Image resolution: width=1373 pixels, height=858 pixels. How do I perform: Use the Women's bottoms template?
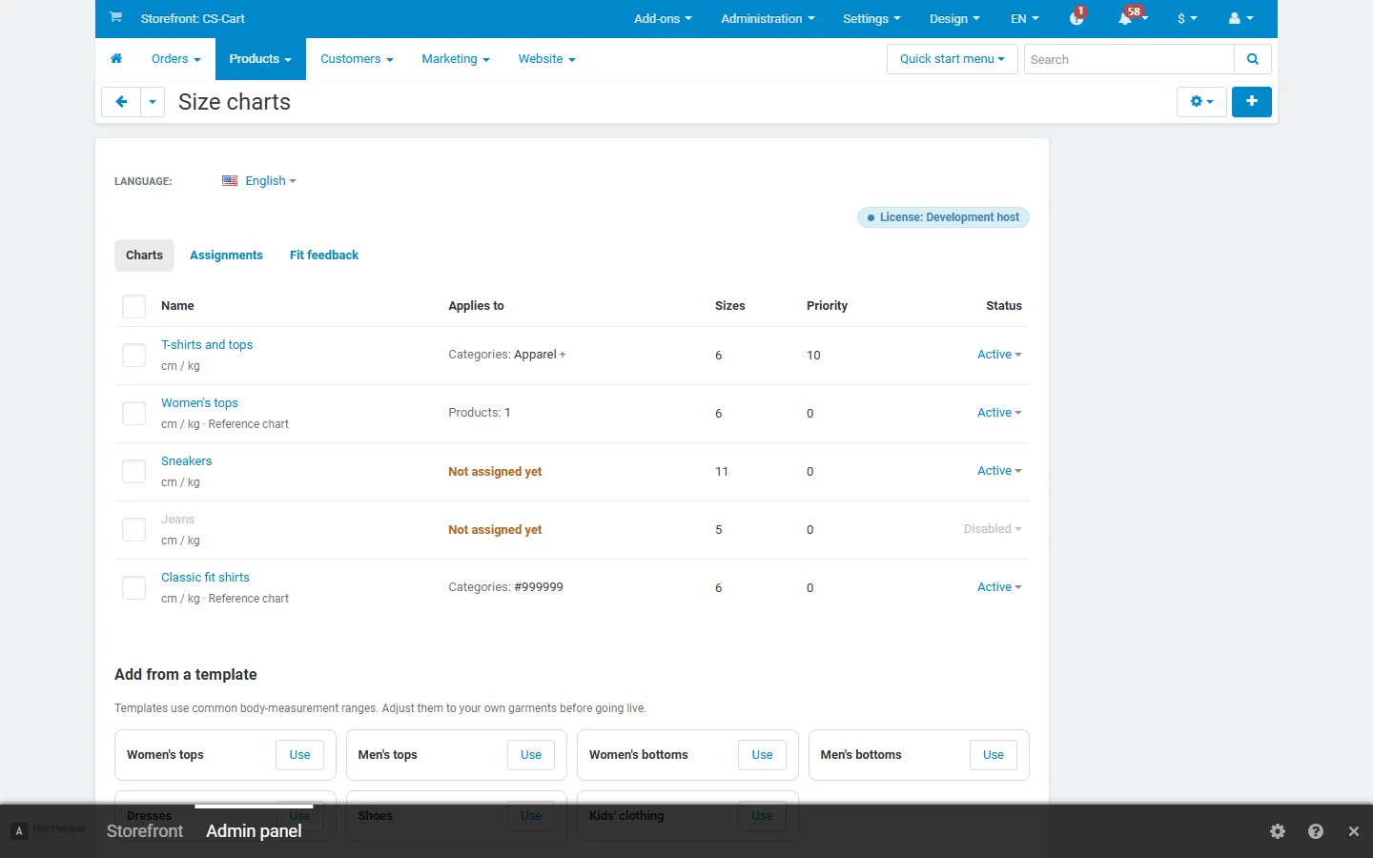pos(762,755)
